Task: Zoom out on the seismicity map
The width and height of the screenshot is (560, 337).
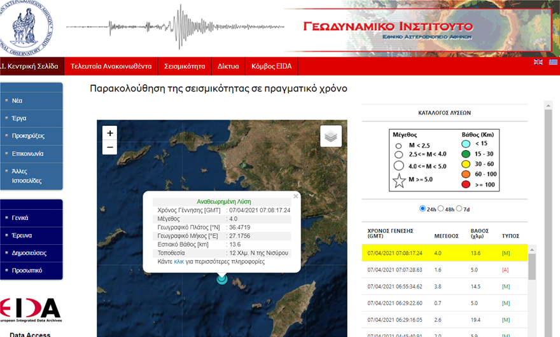Action: pos(110,148)
